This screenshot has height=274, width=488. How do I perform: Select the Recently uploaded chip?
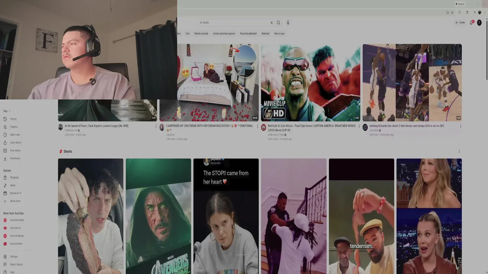[x=248, y=33]
